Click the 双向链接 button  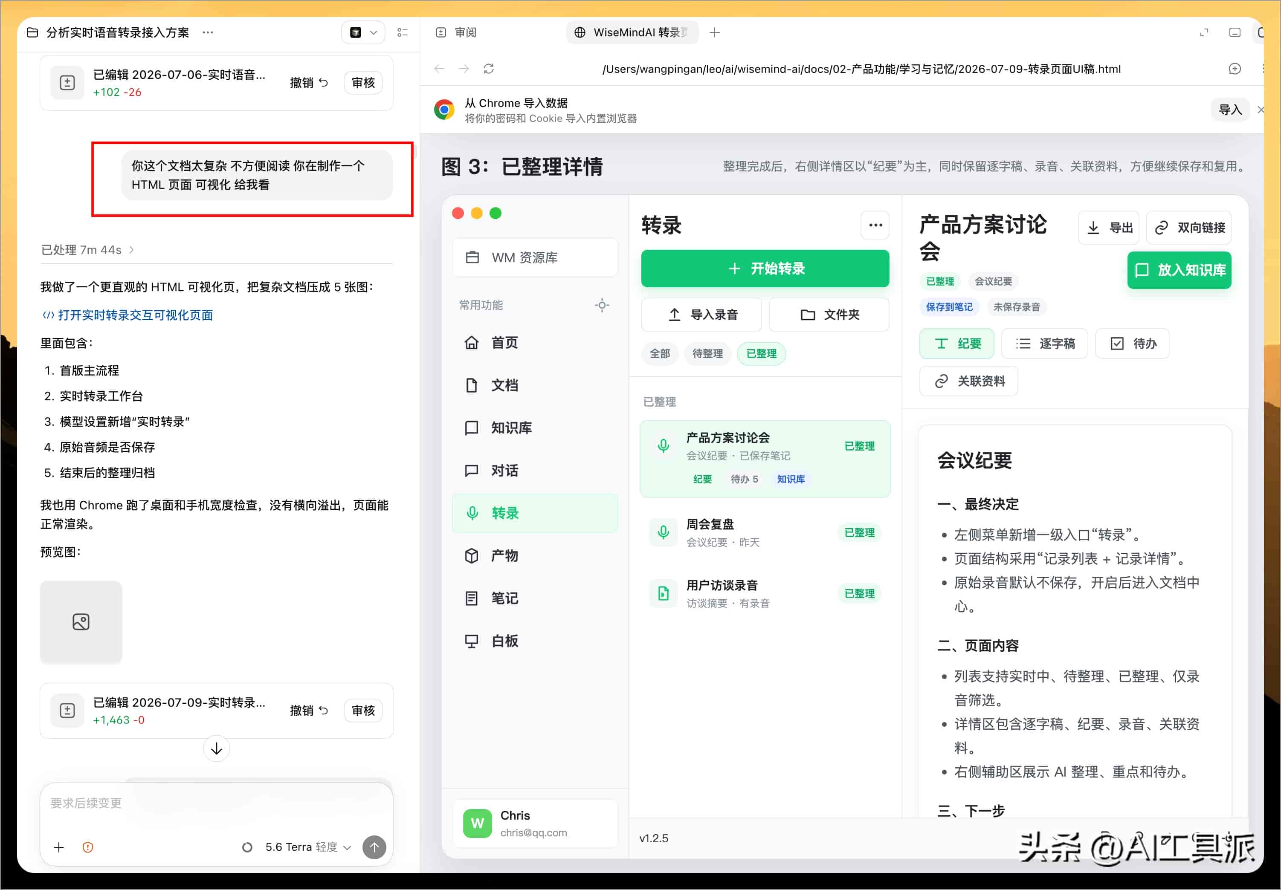(x=1189, y=228)
